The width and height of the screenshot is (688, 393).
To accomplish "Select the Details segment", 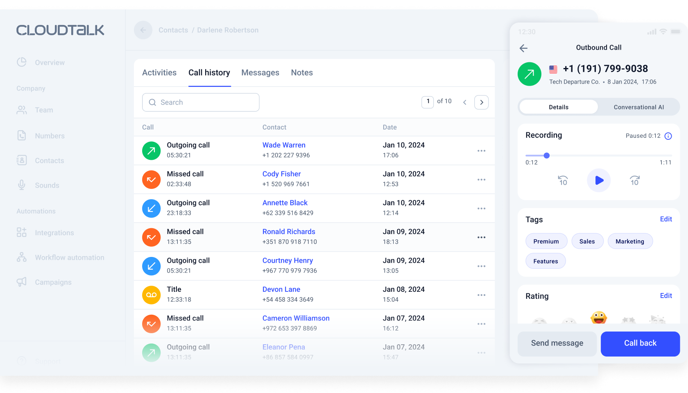I will (559, 107).
